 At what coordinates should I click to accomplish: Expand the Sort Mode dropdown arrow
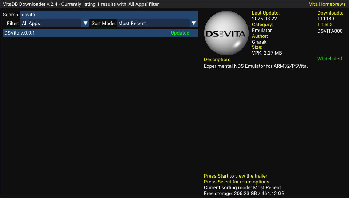[x=194, y=23]
